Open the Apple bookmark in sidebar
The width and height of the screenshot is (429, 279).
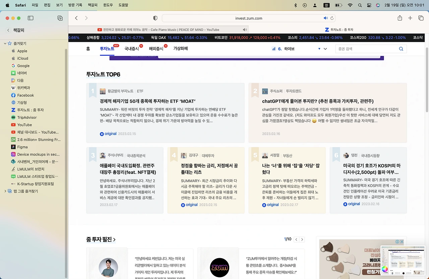pos(22,51)
